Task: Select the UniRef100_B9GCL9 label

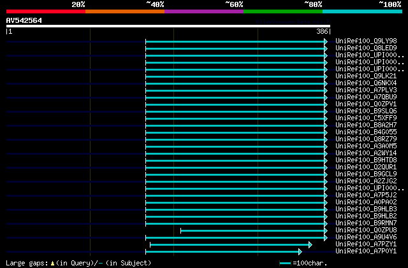Action: point(366,174)
